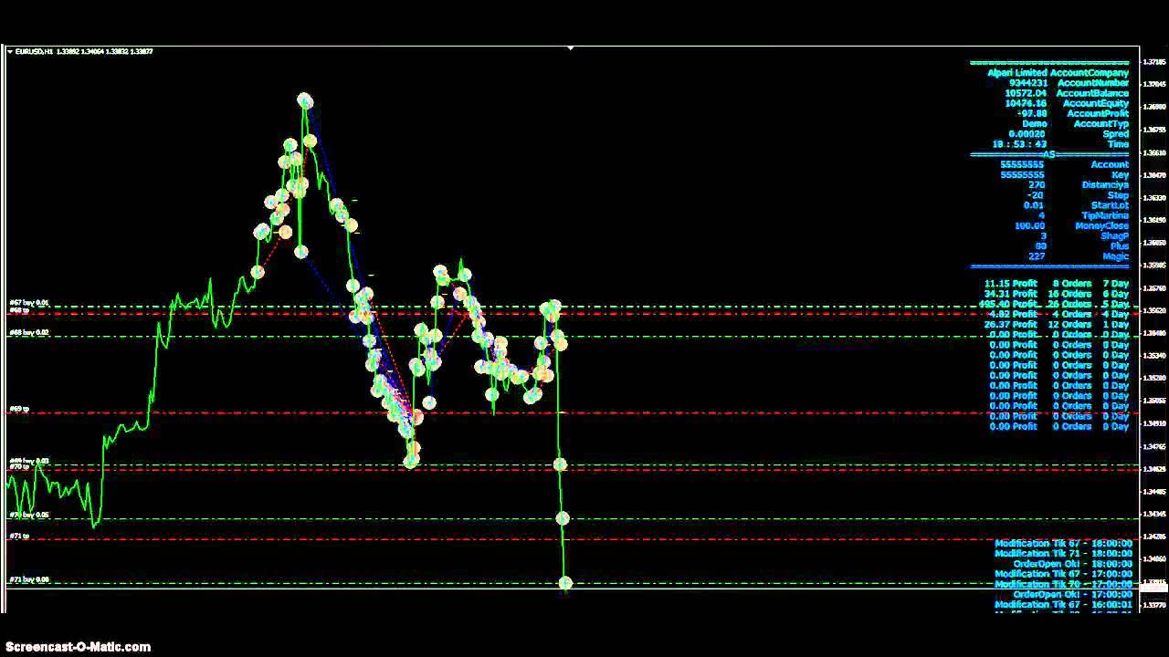This screenshot has height=657, width=1169.
Task: Click the ShagP parameter label
Action: click(x=1114, y=236)
